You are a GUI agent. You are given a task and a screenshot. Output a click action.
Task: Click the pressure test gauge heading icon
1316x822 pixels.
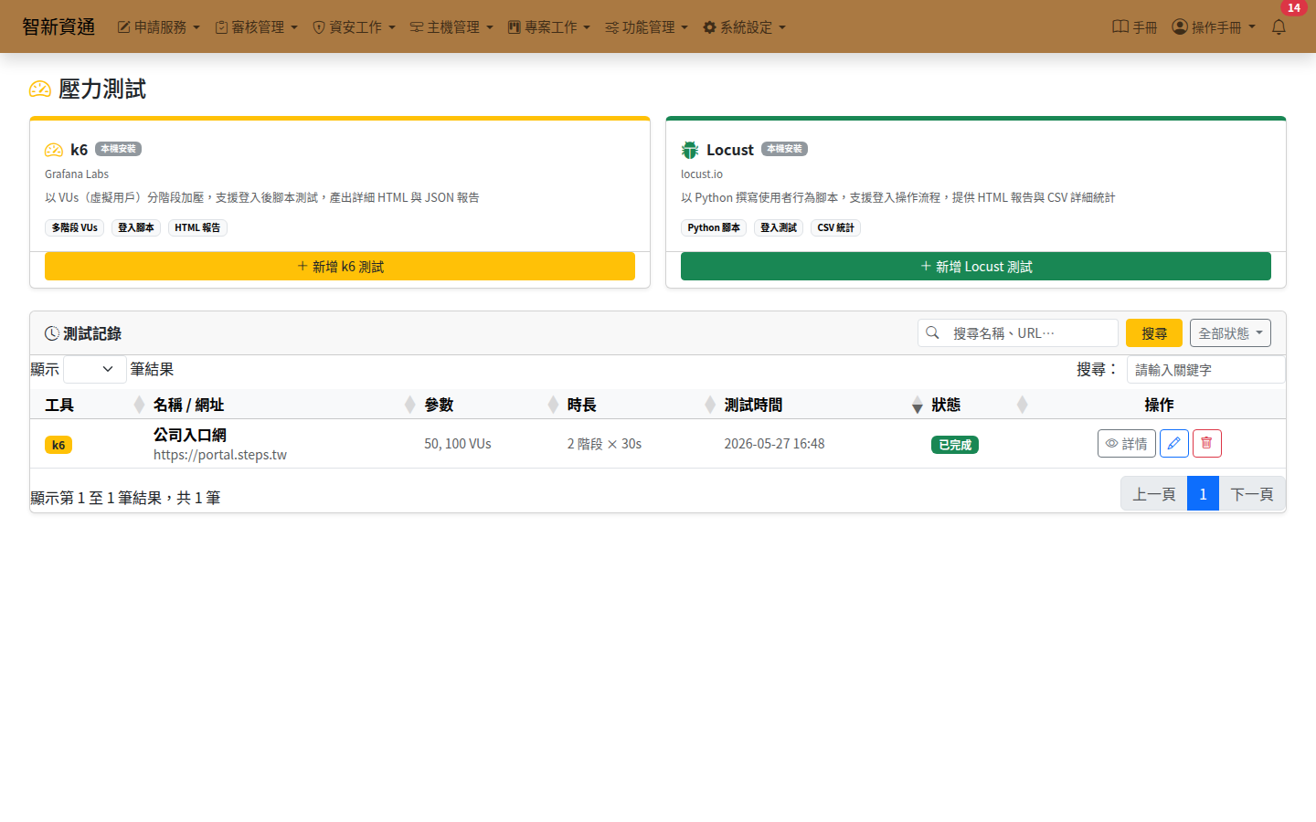pos(40,89)
